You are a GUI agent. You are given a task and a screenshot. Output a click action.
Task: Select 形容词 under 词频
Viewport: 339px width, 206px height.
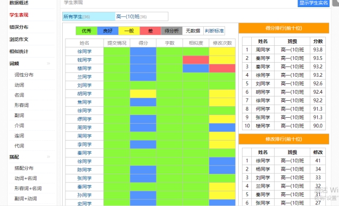[22, 105]
